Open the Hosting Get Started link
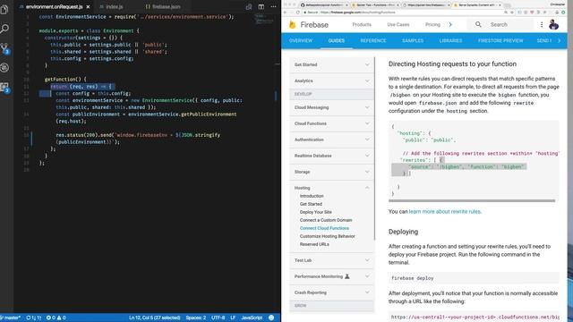Viewport: 573px width, 322px height. coord(311,204)
